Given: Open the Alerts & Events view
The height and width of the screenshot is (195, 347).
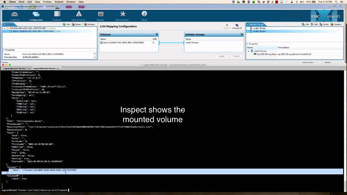Looking at the screenshot, I should 79,16.
